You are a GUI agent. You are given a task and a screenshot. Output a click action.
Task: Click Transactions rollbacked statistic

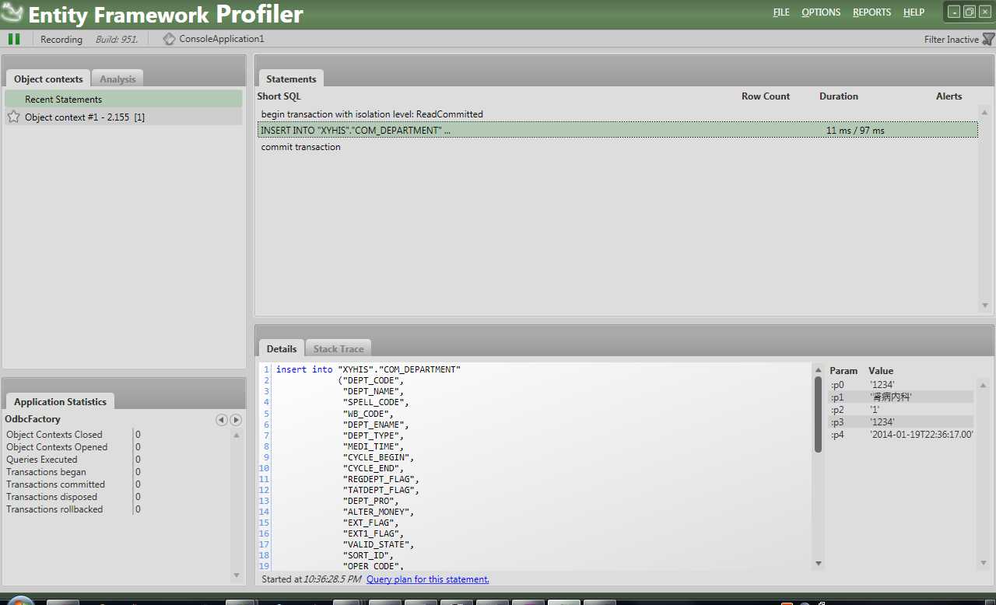tap(54, 509)
